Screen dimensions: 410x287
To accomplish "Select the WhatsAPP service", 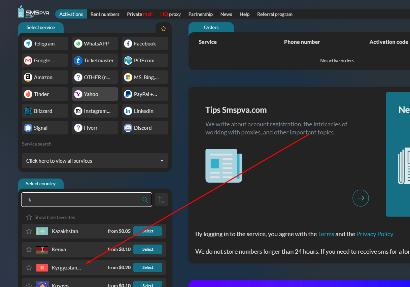I will 95,43.
